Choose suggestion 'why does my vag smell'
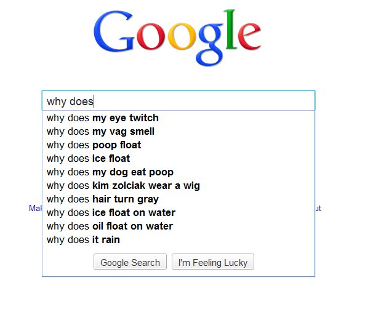The width and height of the screenshot is (365, 312). tap(178, 131)
